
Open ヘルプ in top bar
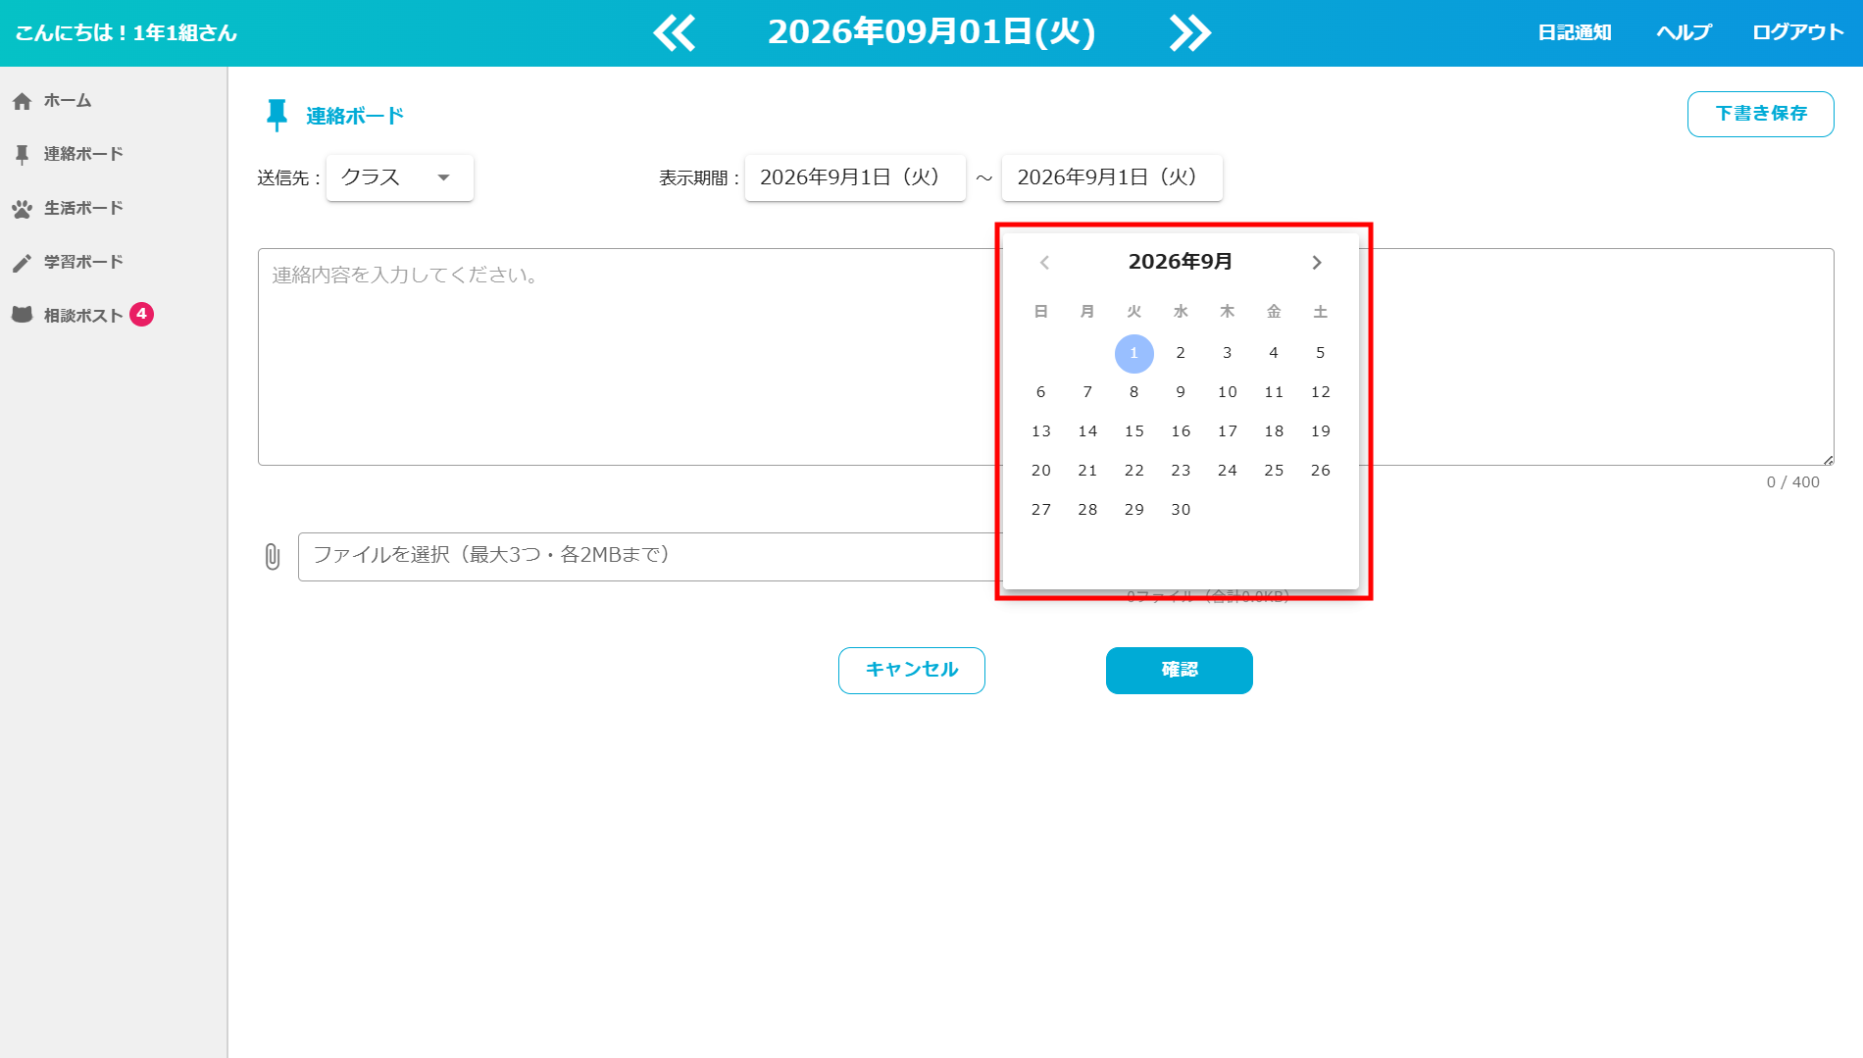click(x=1684, y=32)
